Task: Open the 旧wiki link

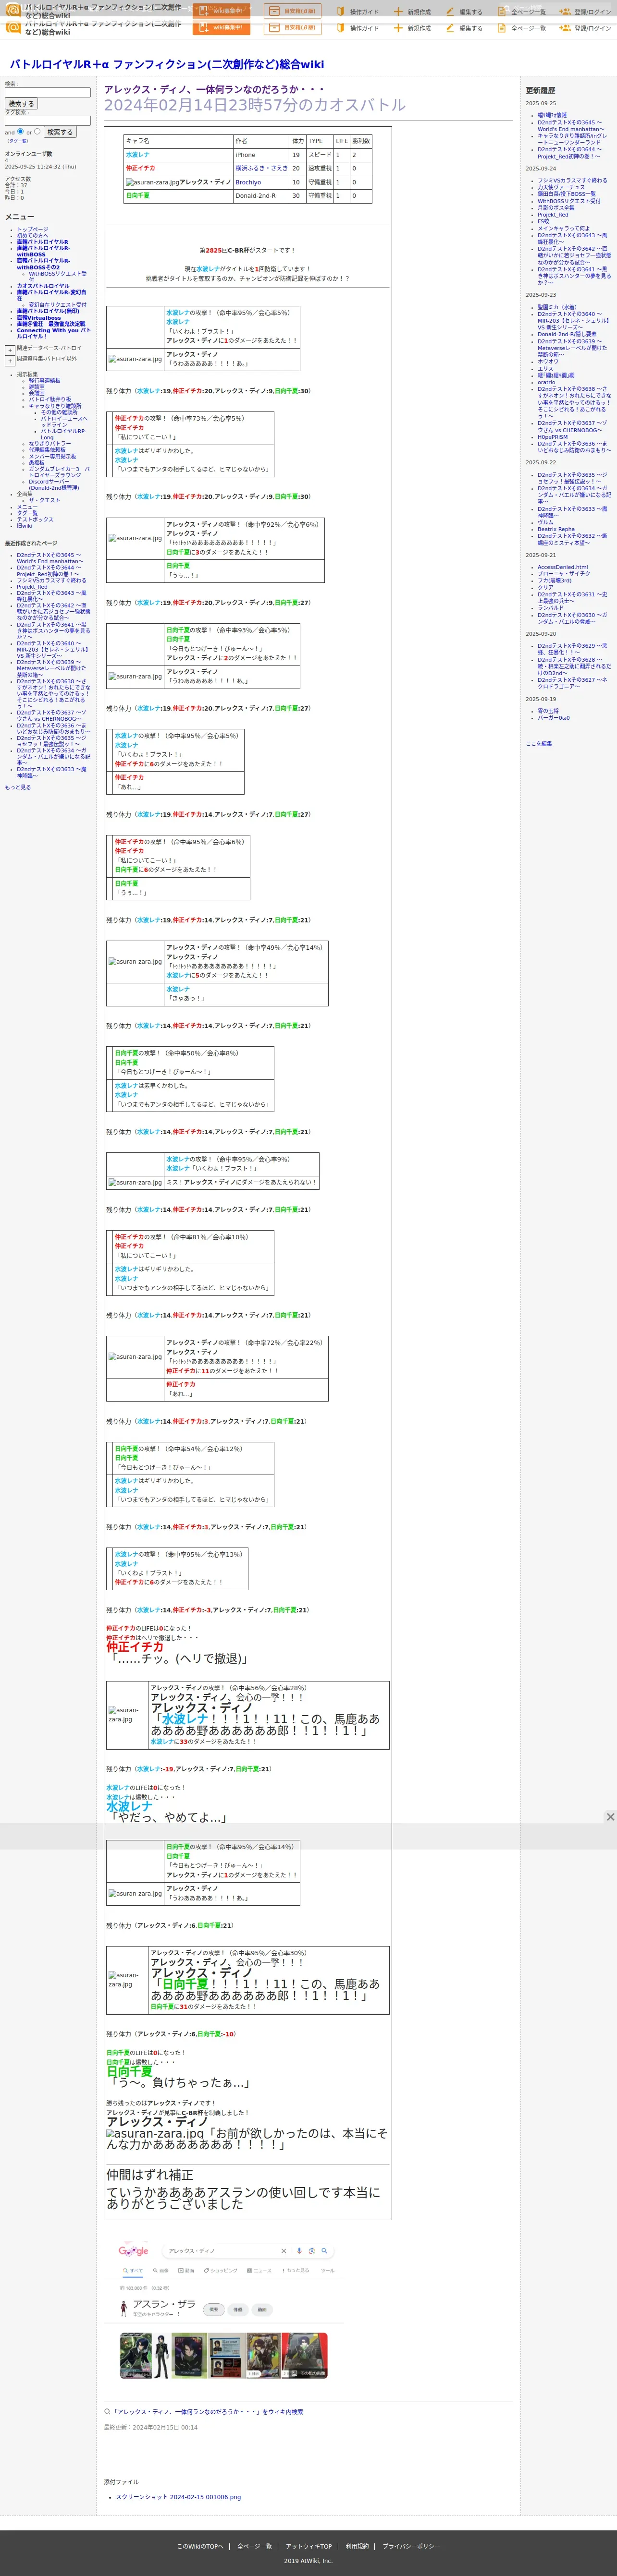Action: click(24, 526)
